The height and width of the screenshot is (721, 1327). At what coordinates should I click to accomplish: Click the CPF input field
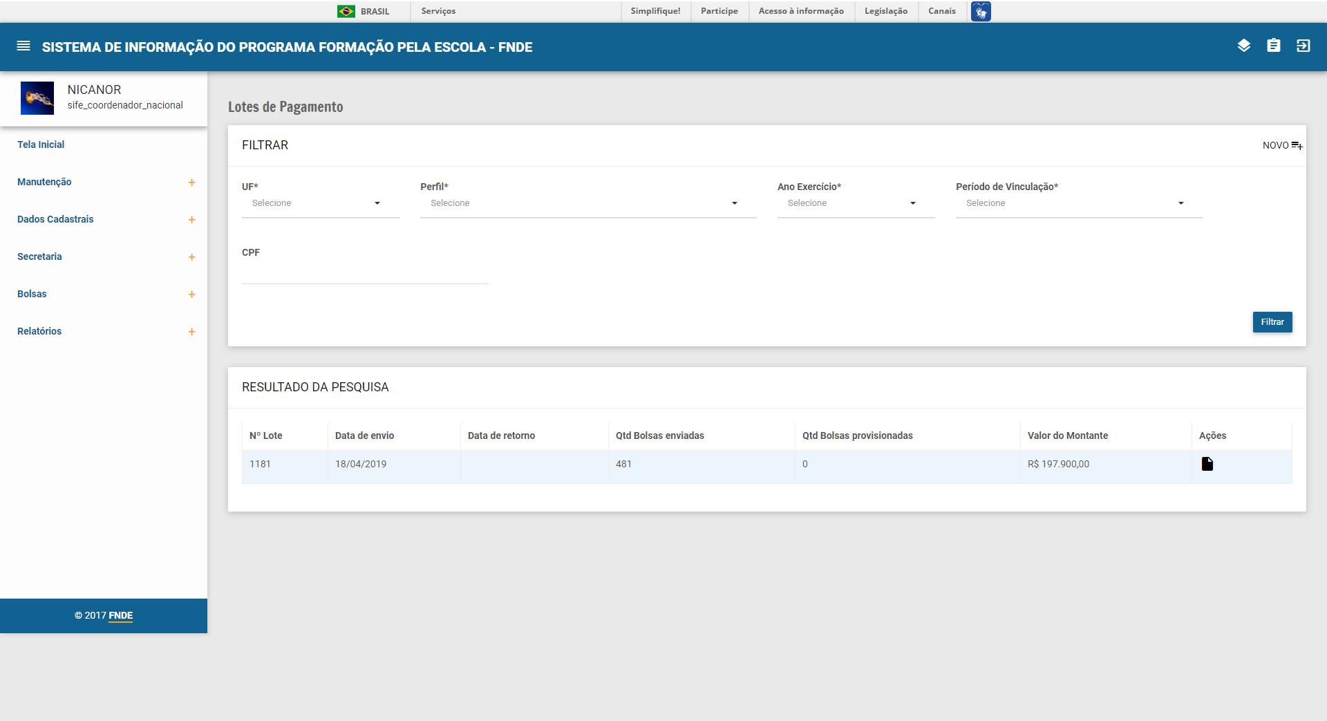tap(364, 274)
